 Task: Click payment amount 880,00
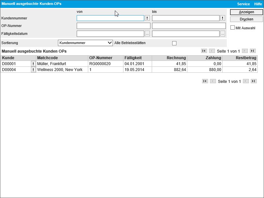click(205, 70)
